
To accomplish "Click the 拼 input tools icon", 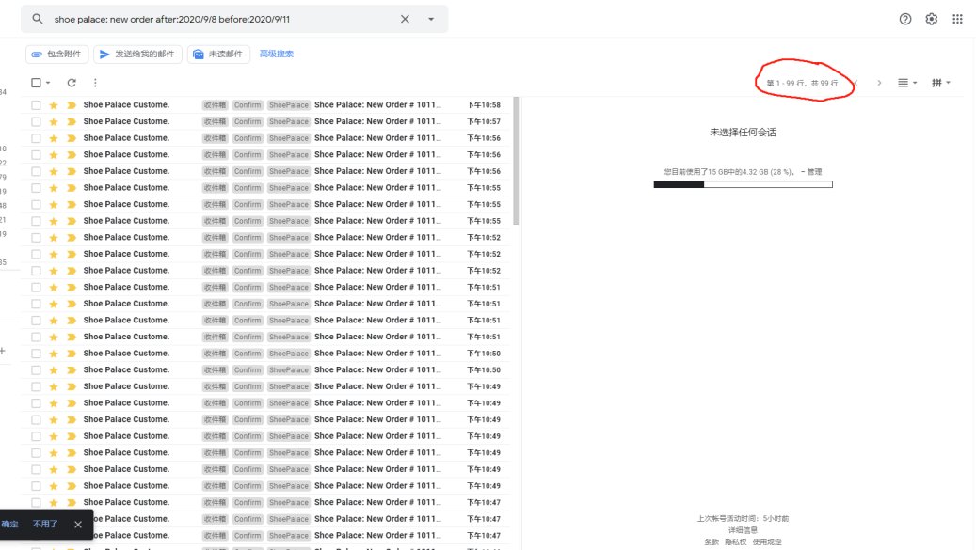I will (936, 83).
